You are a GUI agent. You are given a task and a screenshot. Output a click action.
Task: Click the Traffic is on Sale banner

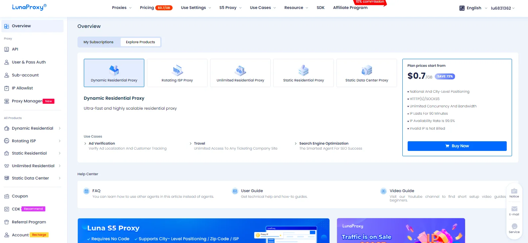401,231
